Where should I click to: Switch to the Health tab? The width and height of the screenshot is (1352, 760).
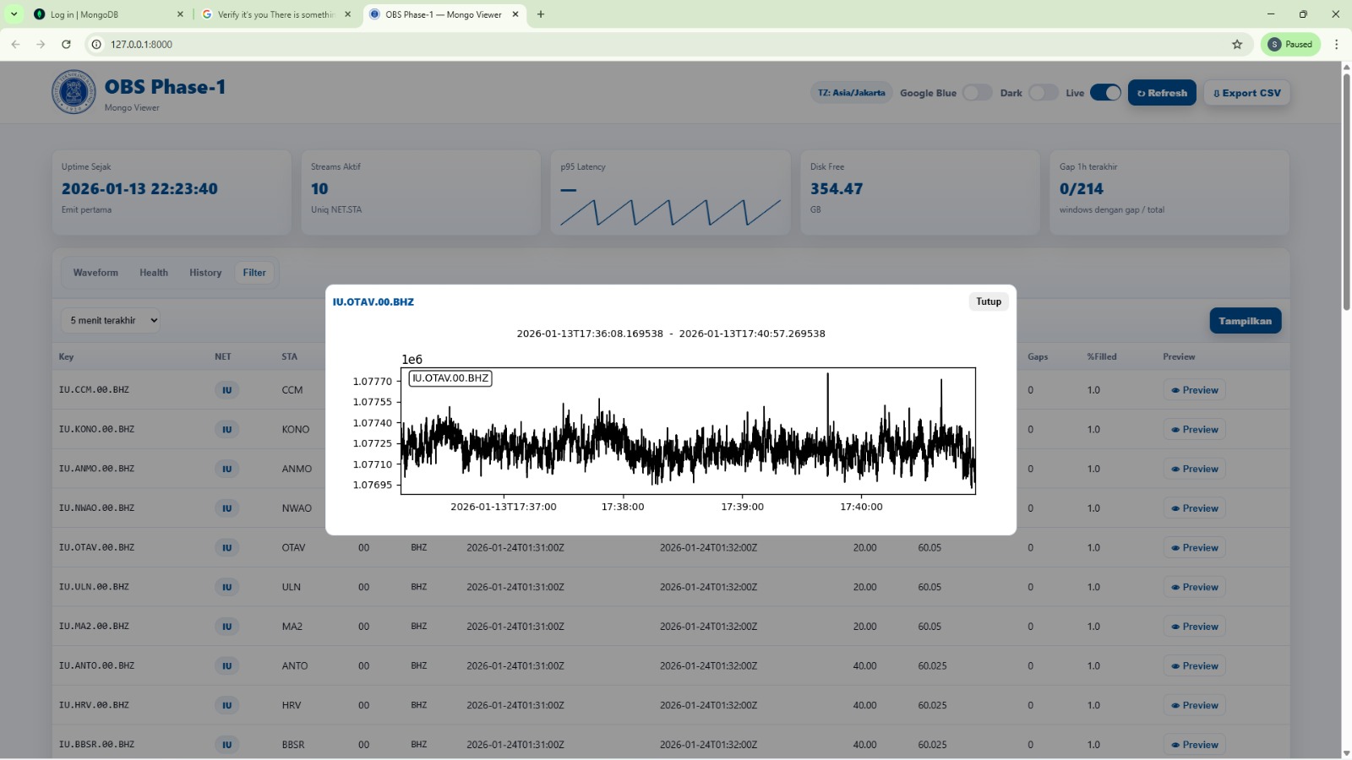pyautogui.click(x=154, y=273)
